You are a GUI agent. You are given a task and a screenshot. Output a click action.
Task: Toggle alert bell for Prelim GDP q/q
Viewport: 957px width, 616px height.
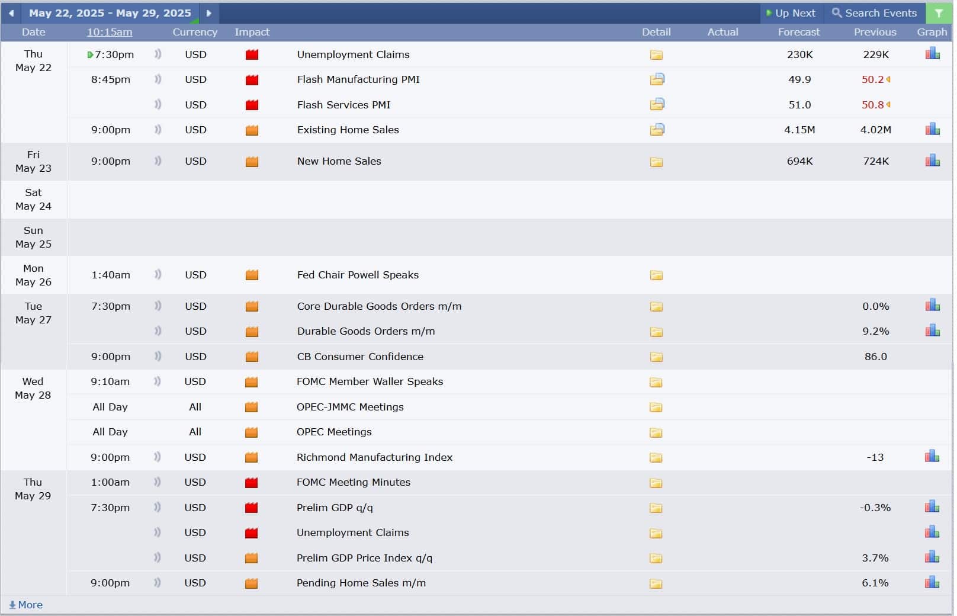pyautogui.click(x=158, y=508)
